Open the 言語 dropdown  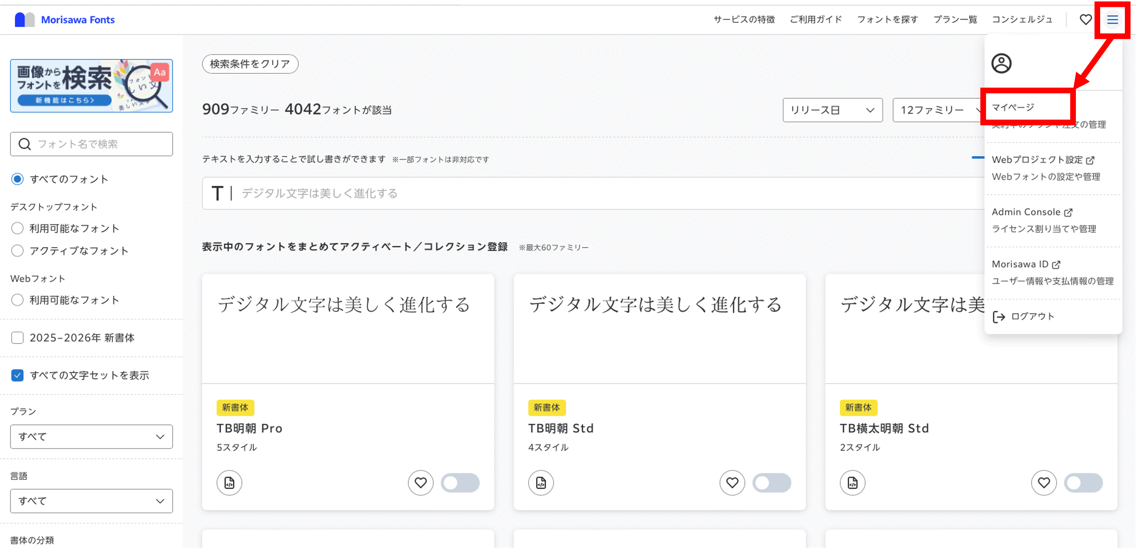coord(91,501)
